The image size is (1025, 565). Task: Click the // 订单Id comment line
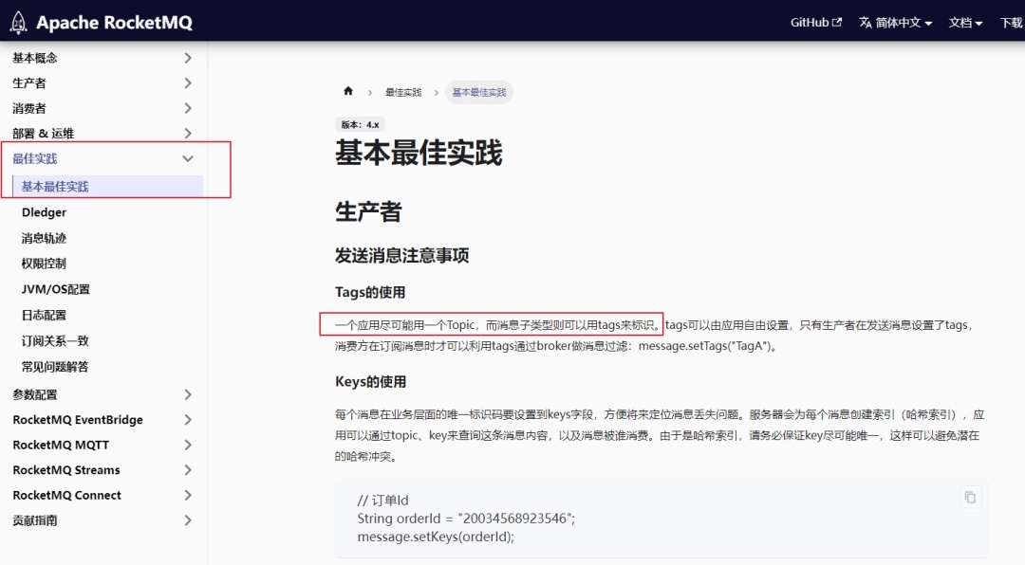click(382, 501)
